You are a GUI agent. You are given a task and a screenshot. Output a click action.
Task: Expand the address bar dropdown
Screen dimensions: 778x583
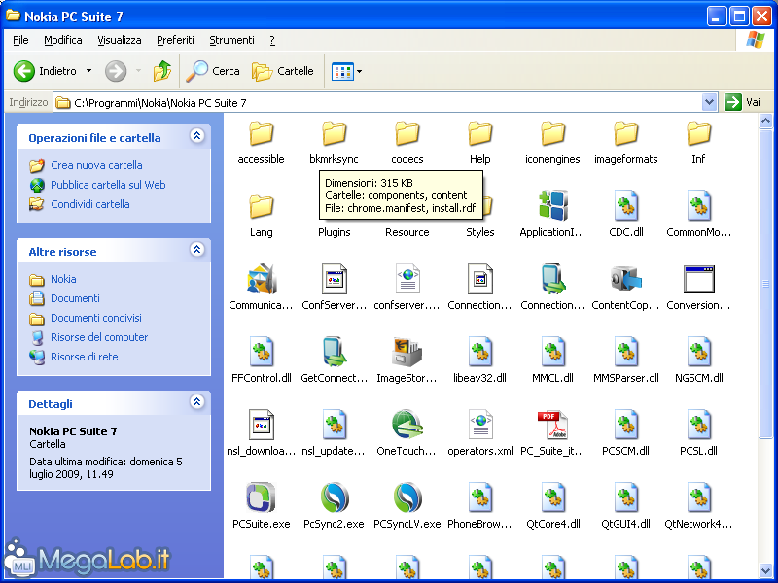click(x=710, y=103)
